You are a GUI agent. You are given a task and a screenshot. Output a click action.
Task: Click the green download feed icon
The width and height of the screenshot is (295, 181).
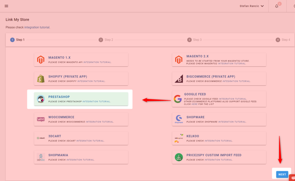coord(179,157)
